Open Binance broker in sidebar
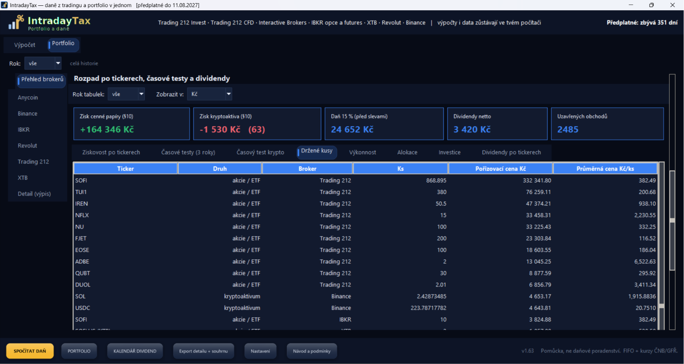The height and width of the screenshot is (364, 684). [x=28, y=114]
